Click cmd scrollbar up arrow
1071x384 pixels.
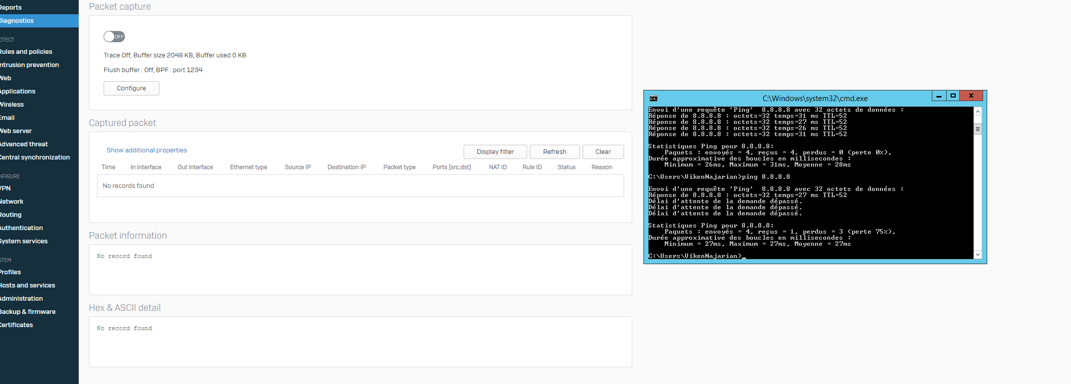click(978, 111)
